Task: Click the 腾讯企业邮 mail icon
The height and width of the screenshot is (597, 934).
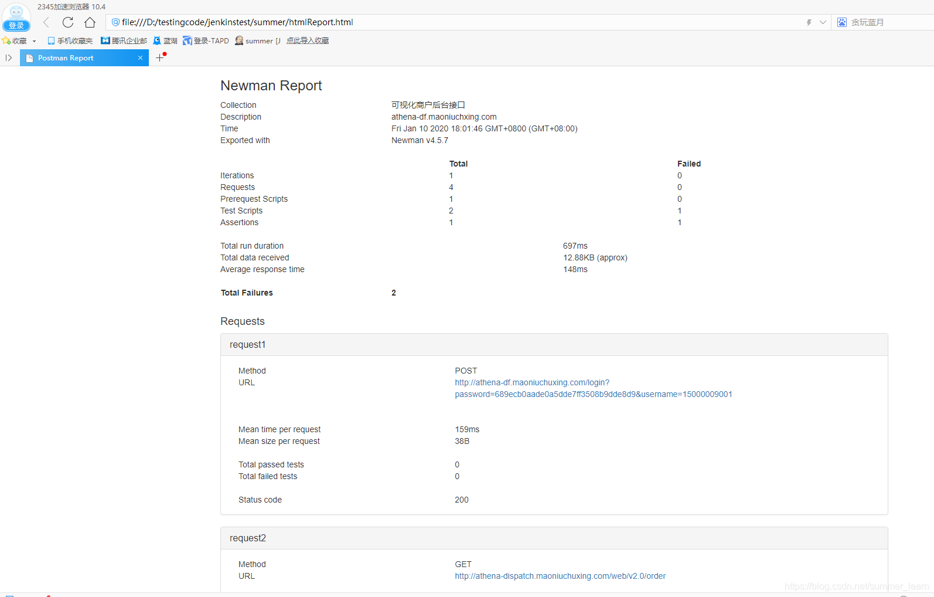Action: pyautogui.click(x=105, y=40)
